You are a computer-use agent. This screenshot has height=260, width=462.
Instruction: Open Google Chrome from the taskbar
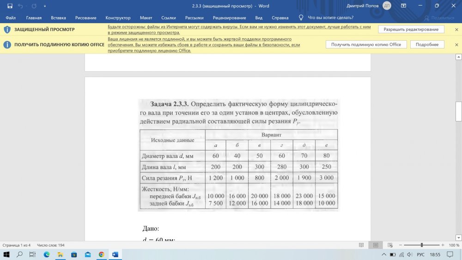click(101, 254)
